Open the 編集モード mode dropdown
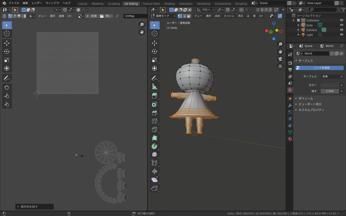This screenshot has height=216, width=346. coord(163,16)
